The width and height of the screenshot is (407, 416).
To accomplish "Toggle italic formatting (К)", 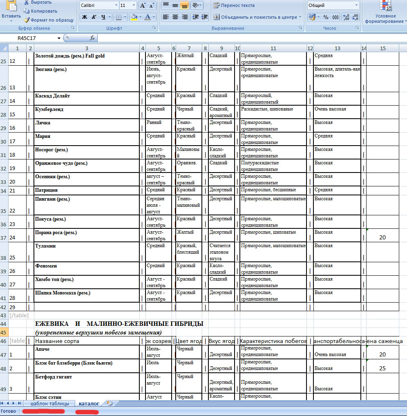I will 94,17.
